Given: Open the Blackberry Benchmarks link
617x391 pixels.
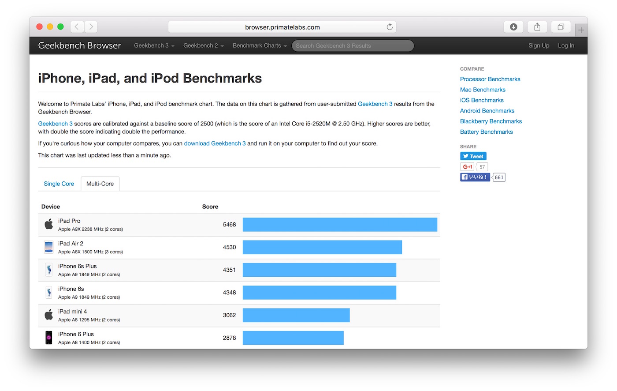Looking at the screenshot, I should tap(491, 121).
